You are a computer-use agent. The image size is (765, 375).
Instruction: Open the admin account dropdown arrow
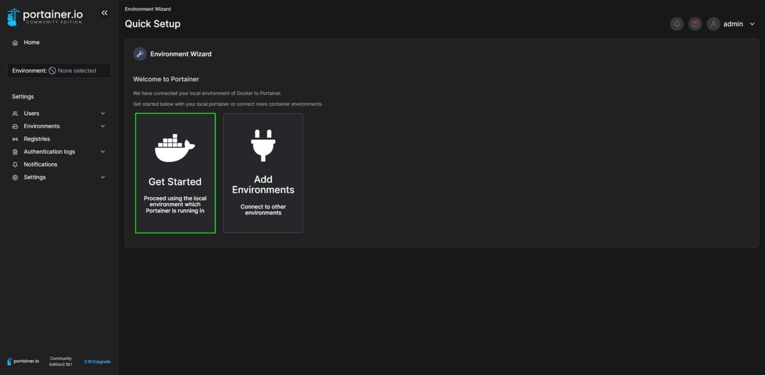coord(752,24)
